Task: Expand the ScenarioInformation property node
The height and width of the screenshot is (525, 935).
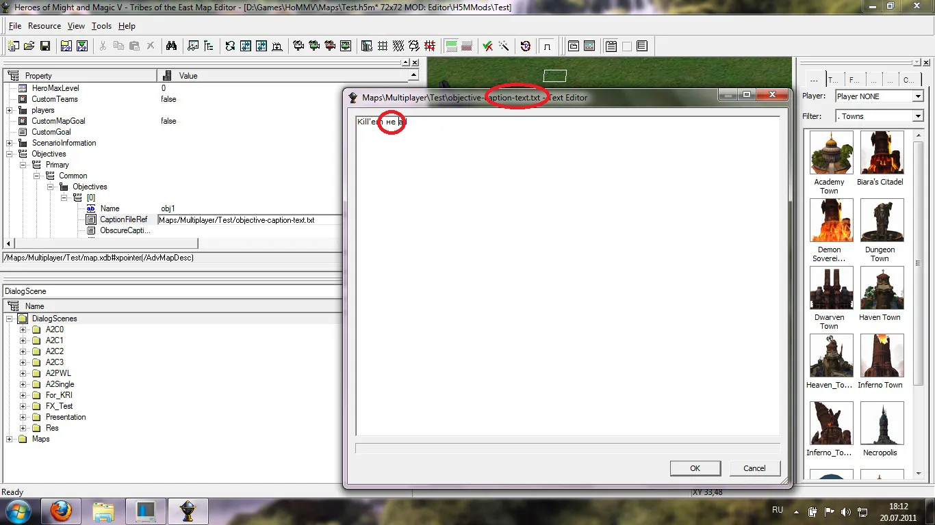Action: pyautogui.click(x=9, y=143)
